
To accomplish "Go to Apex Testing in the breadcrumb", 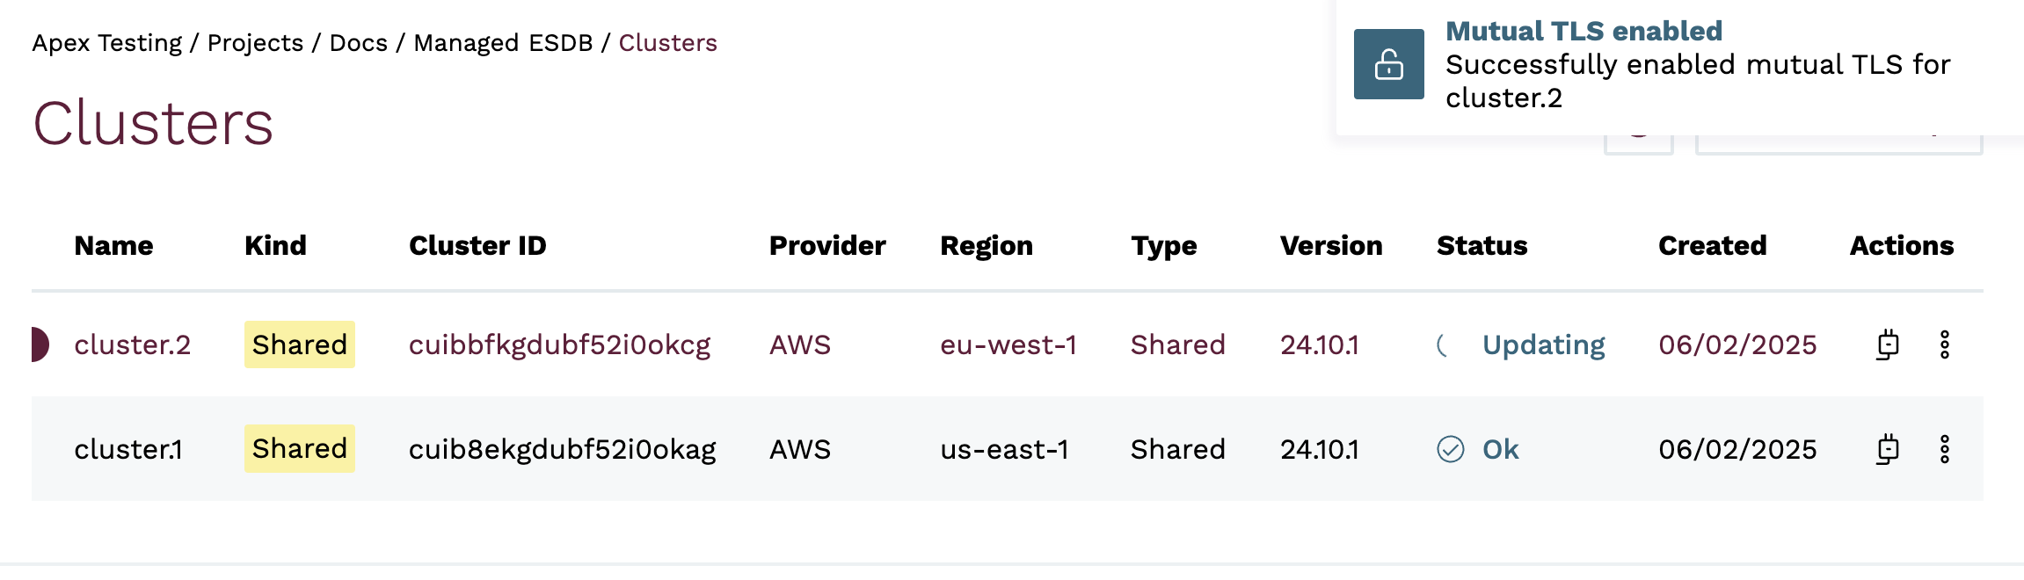I will pyautogui.click(x=107, y=43).
